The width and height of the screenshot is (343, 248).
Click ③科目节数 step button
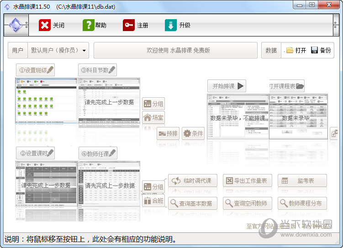[x=97, y=70]
